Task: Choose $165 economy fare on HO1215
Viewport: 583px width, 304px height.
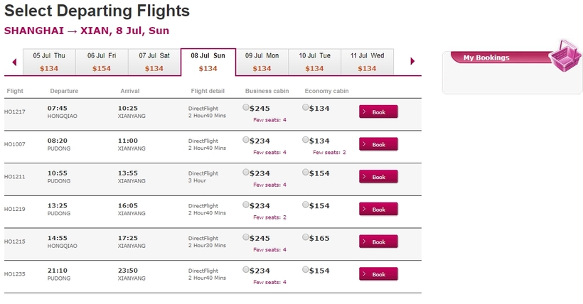Action: click(x=305, y=237)
